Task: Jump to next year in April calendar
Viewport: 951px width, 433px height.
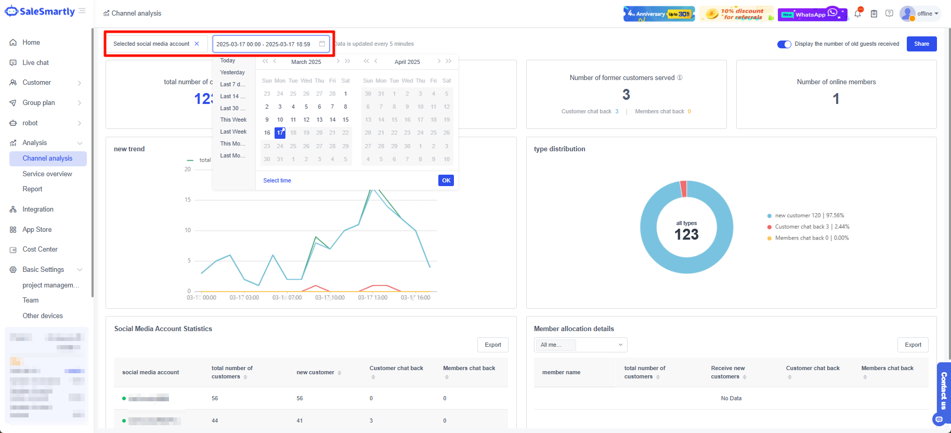Action: coord(448,61)
